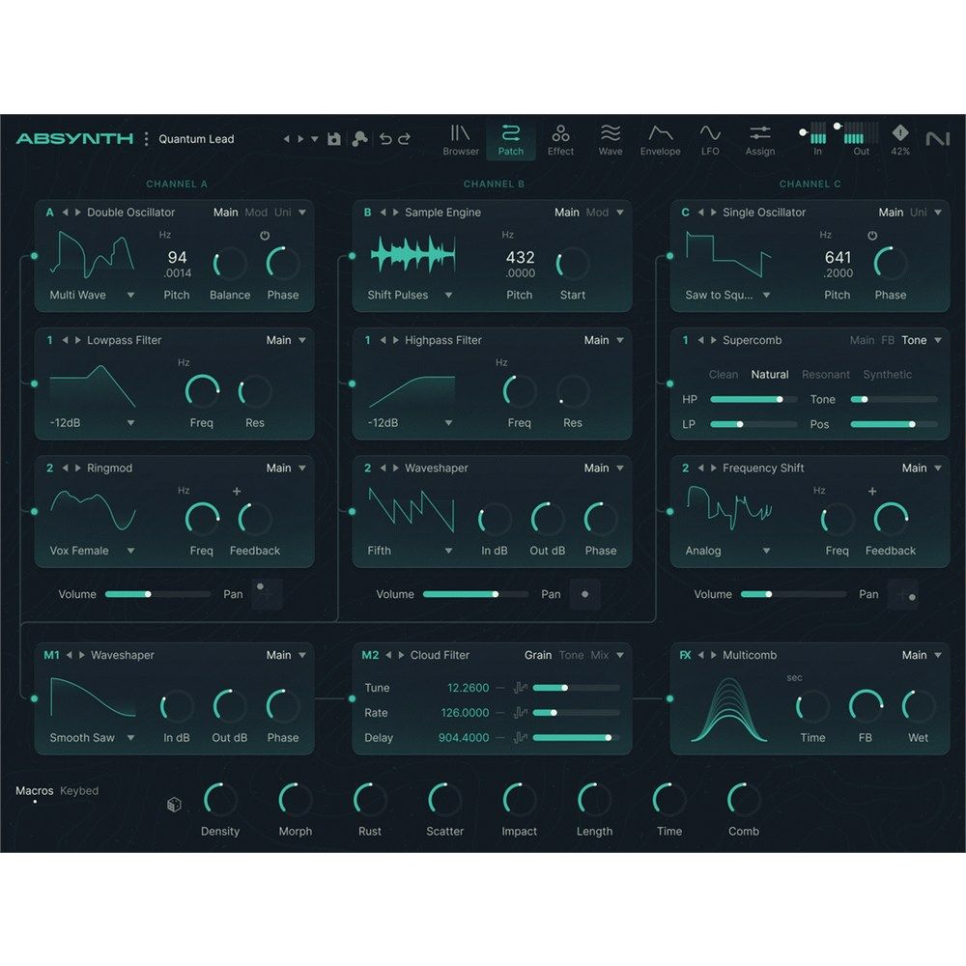
Task: Click the plus icon in Ringmod module
Action: pos(237,492)
